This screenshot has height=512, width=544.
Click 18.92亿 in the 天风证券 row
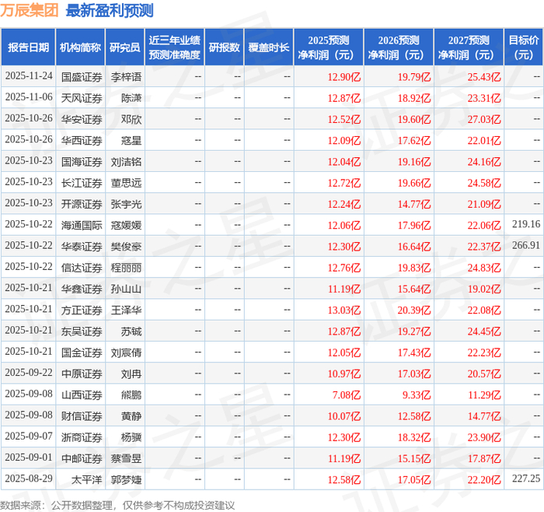[414, 98]
